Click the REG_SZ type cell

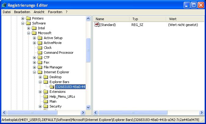point(137,25)
